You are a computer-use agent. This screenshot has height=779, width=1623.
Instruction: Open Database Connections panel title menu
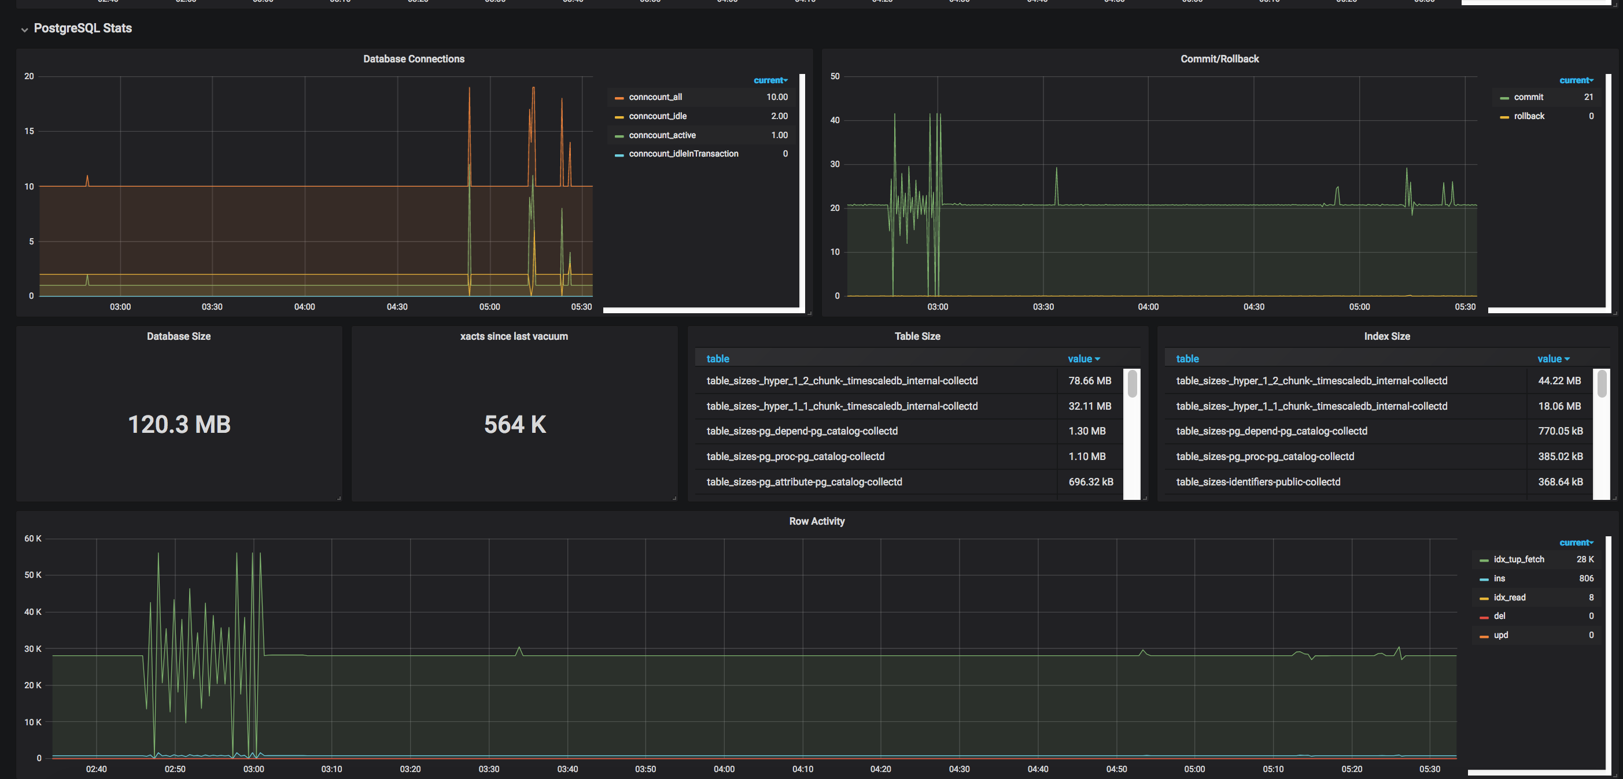click(x=414, y=58)
